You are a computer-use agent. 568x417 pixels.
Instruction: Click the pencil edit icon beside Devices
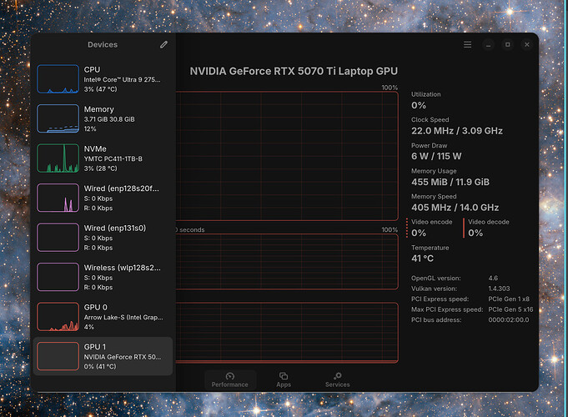click(163, 44)
